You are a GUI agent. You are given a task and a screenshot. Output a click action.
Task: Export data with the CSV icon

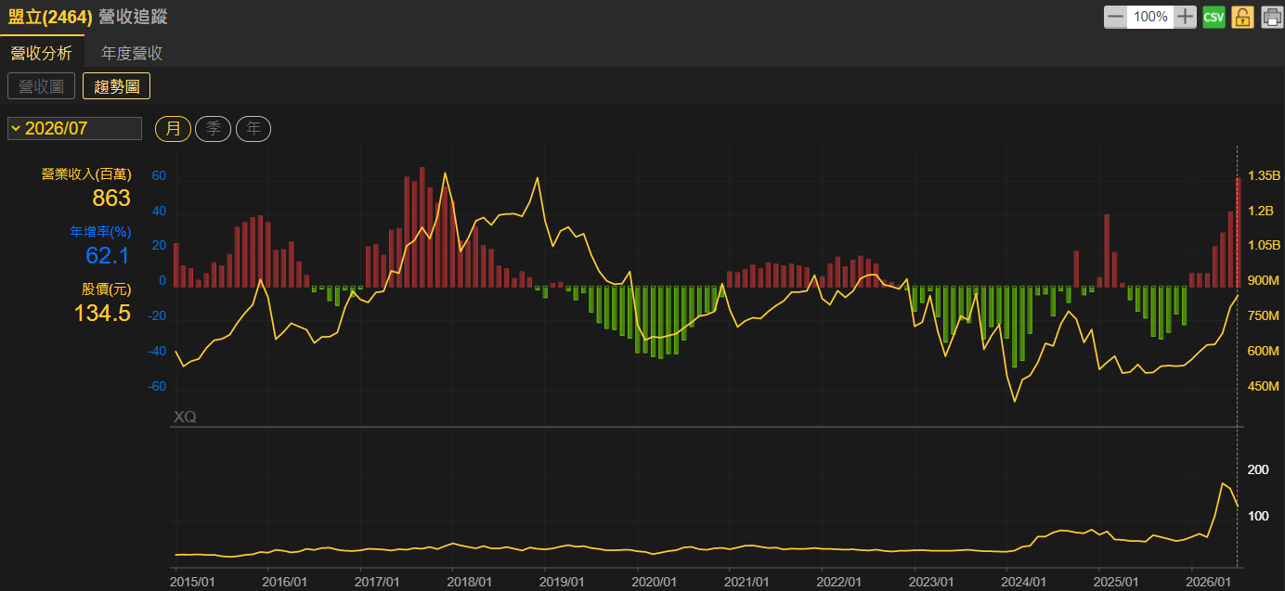(1214, 17)
